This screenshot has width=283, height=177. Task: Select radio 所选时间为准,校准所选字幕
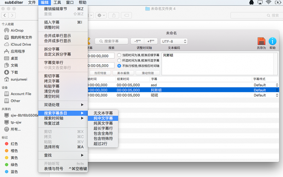119,60
